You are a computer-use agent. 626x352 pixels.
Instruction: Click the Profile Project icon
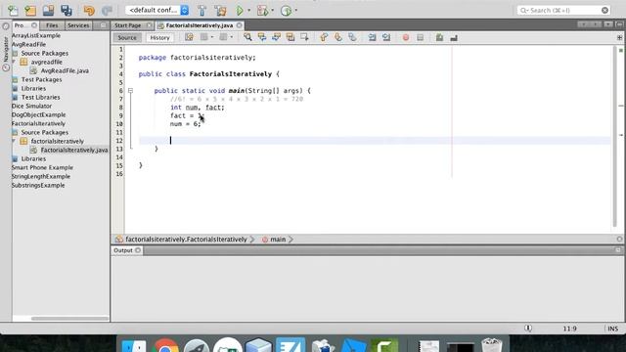286,11
